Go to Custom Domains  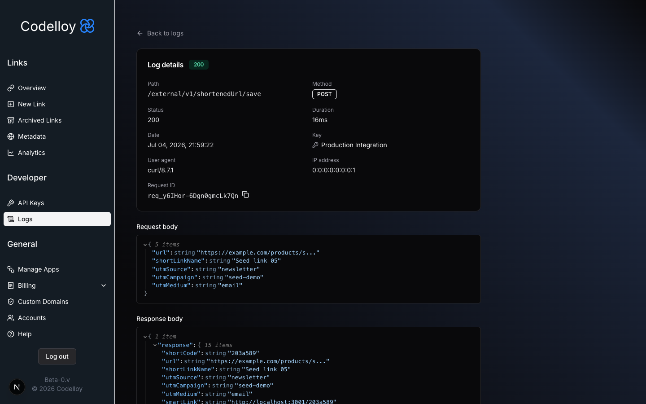click(x=57, y=302)
